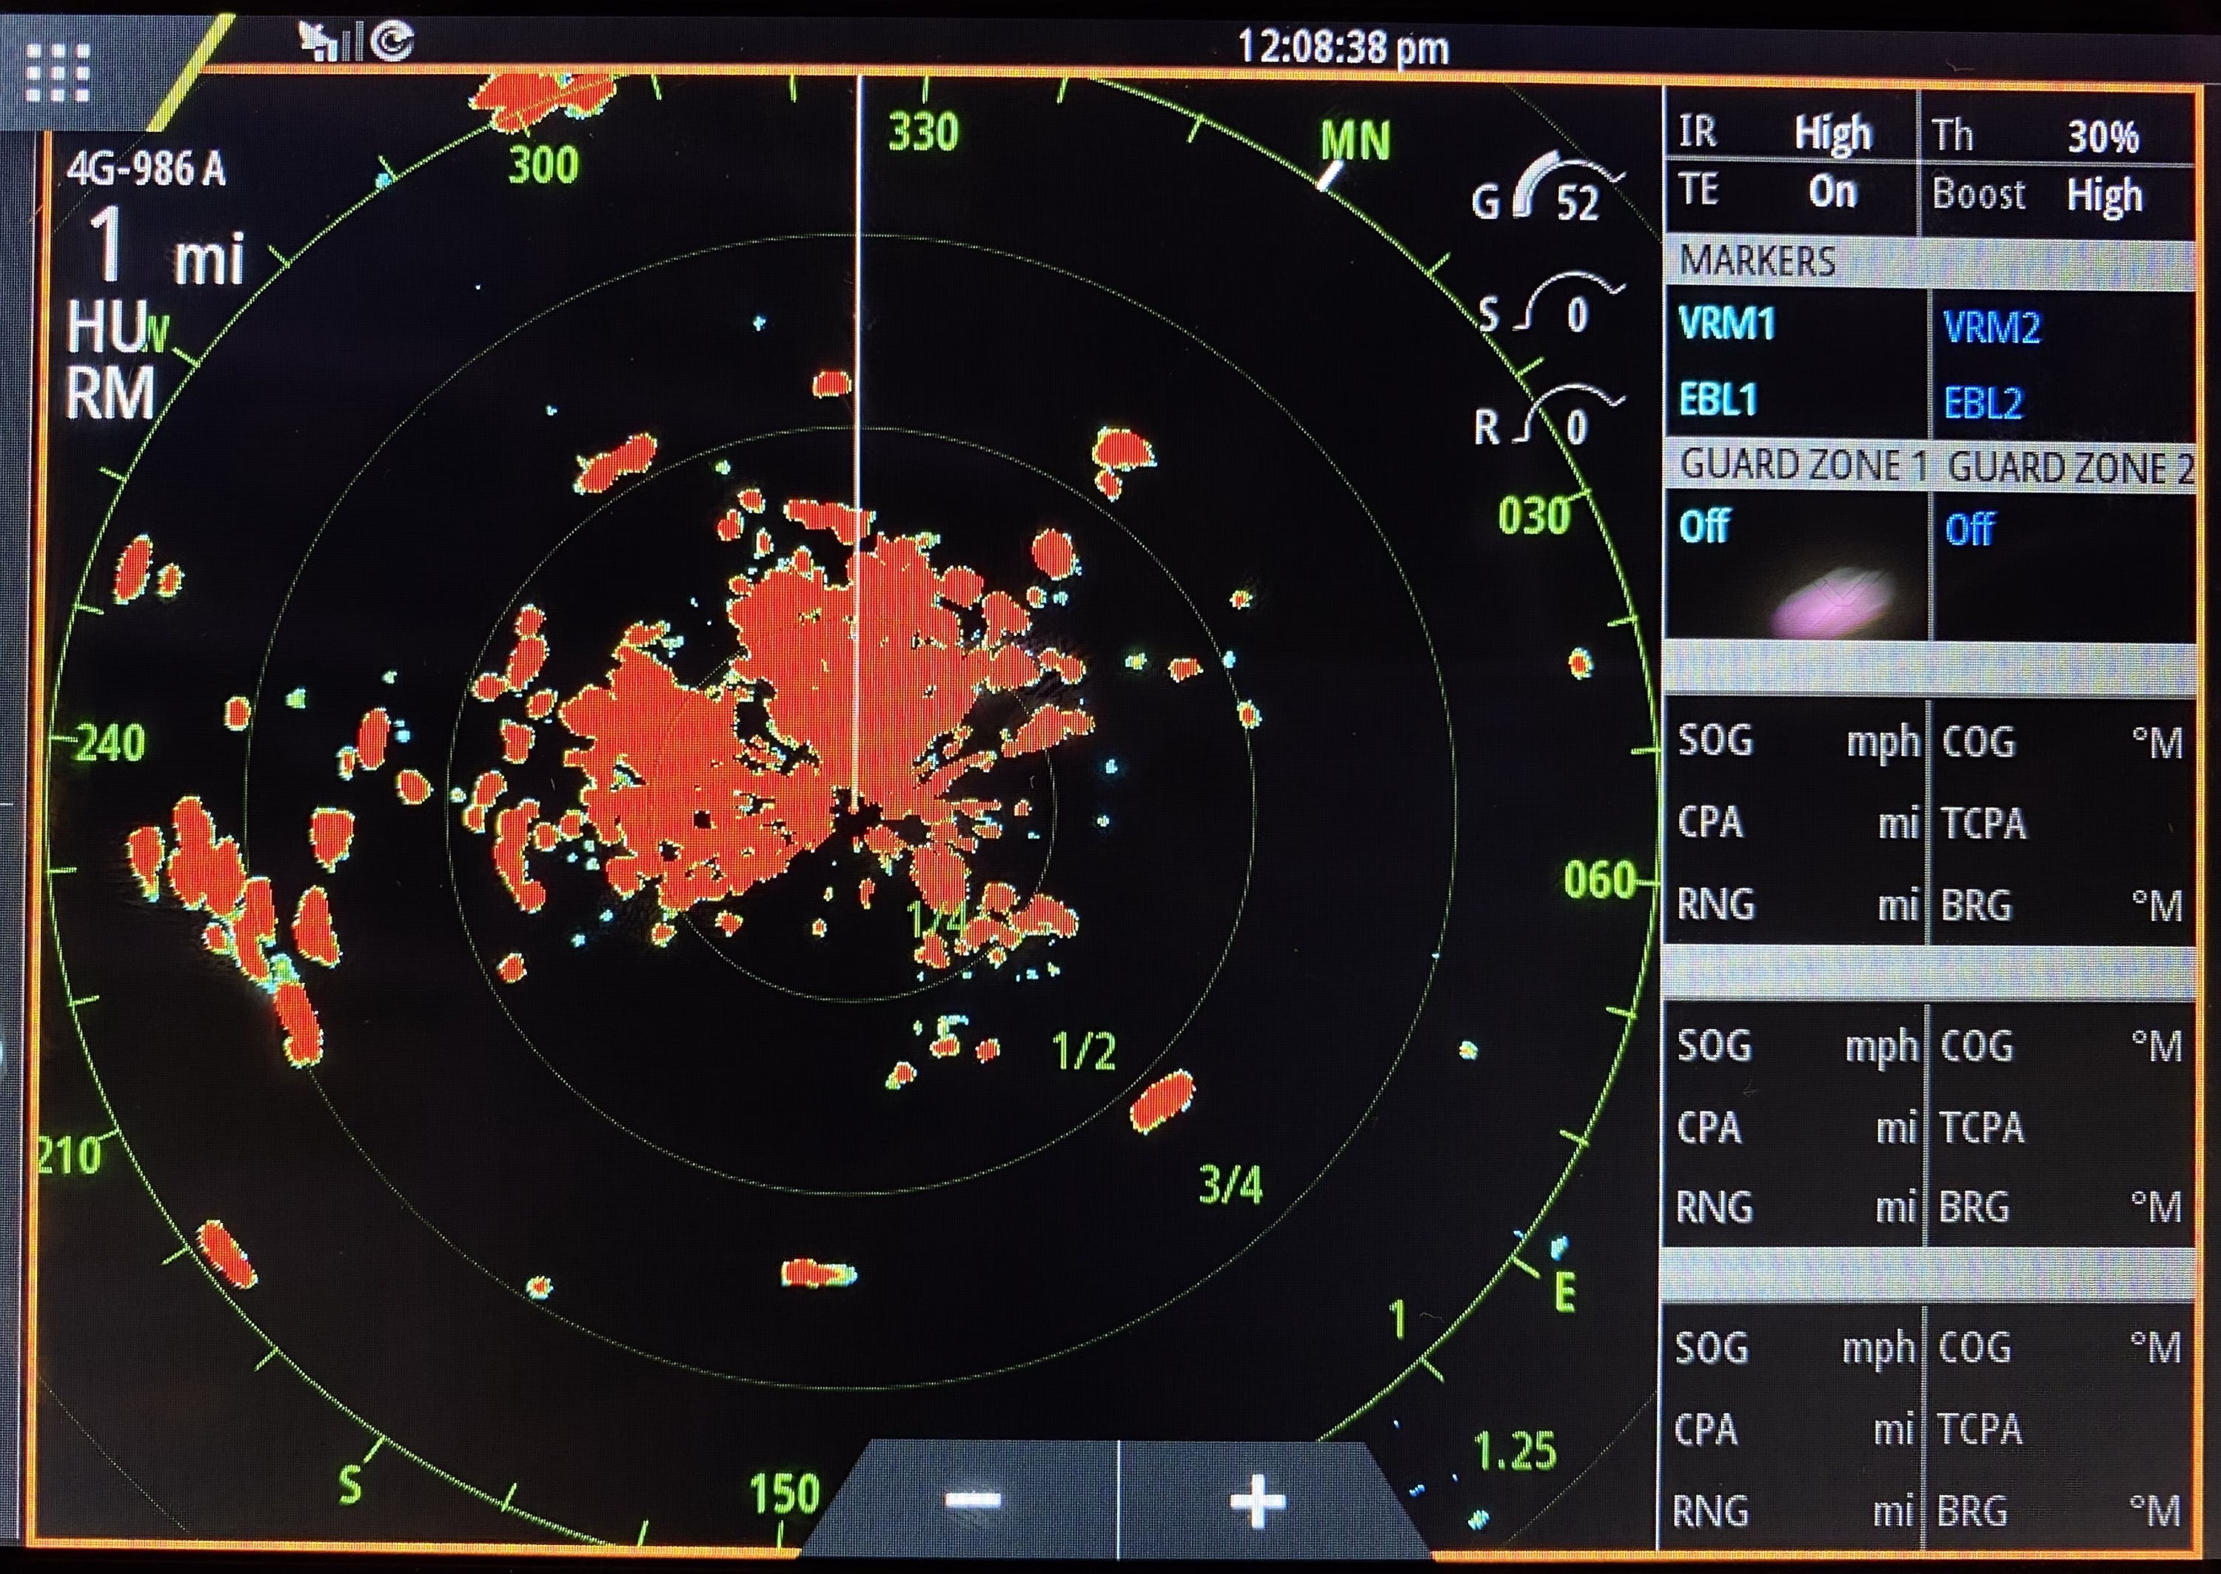Viewport: 2221px width, 1574px height.
Task: Open the home grid menu icon
Action: (58, 73)
